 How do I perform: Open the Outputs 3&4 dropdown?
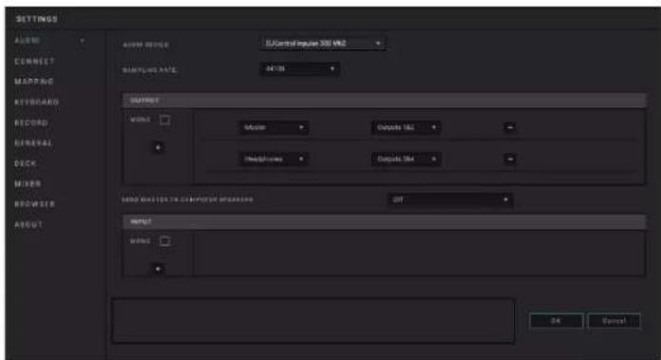click(x=406, y=159)
